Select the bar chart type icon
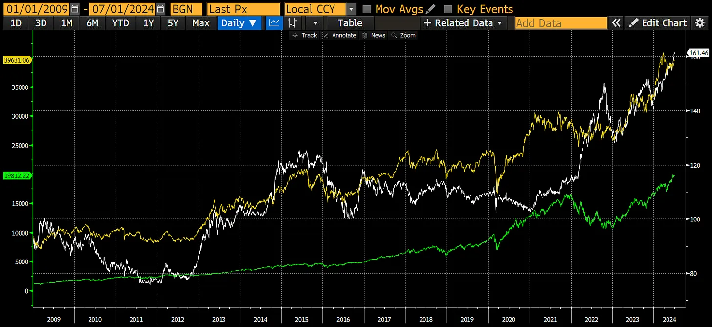Screen dimensions: 712x327 coord(293,22)
